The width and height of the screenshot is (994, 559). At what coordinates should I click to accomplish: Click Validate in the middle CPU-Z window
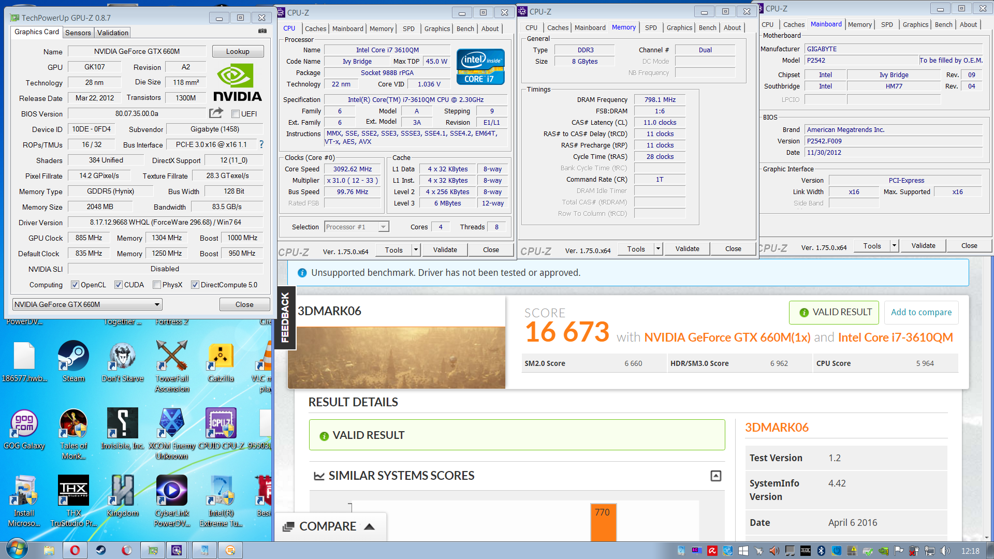tap(688, 249)
